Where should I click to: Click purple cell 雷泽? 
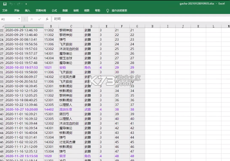click(71, 156)
